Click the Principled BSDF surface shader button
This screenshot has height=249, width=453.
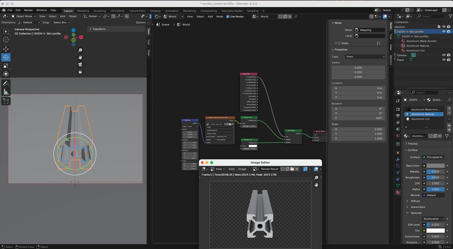tap(434, 157)
